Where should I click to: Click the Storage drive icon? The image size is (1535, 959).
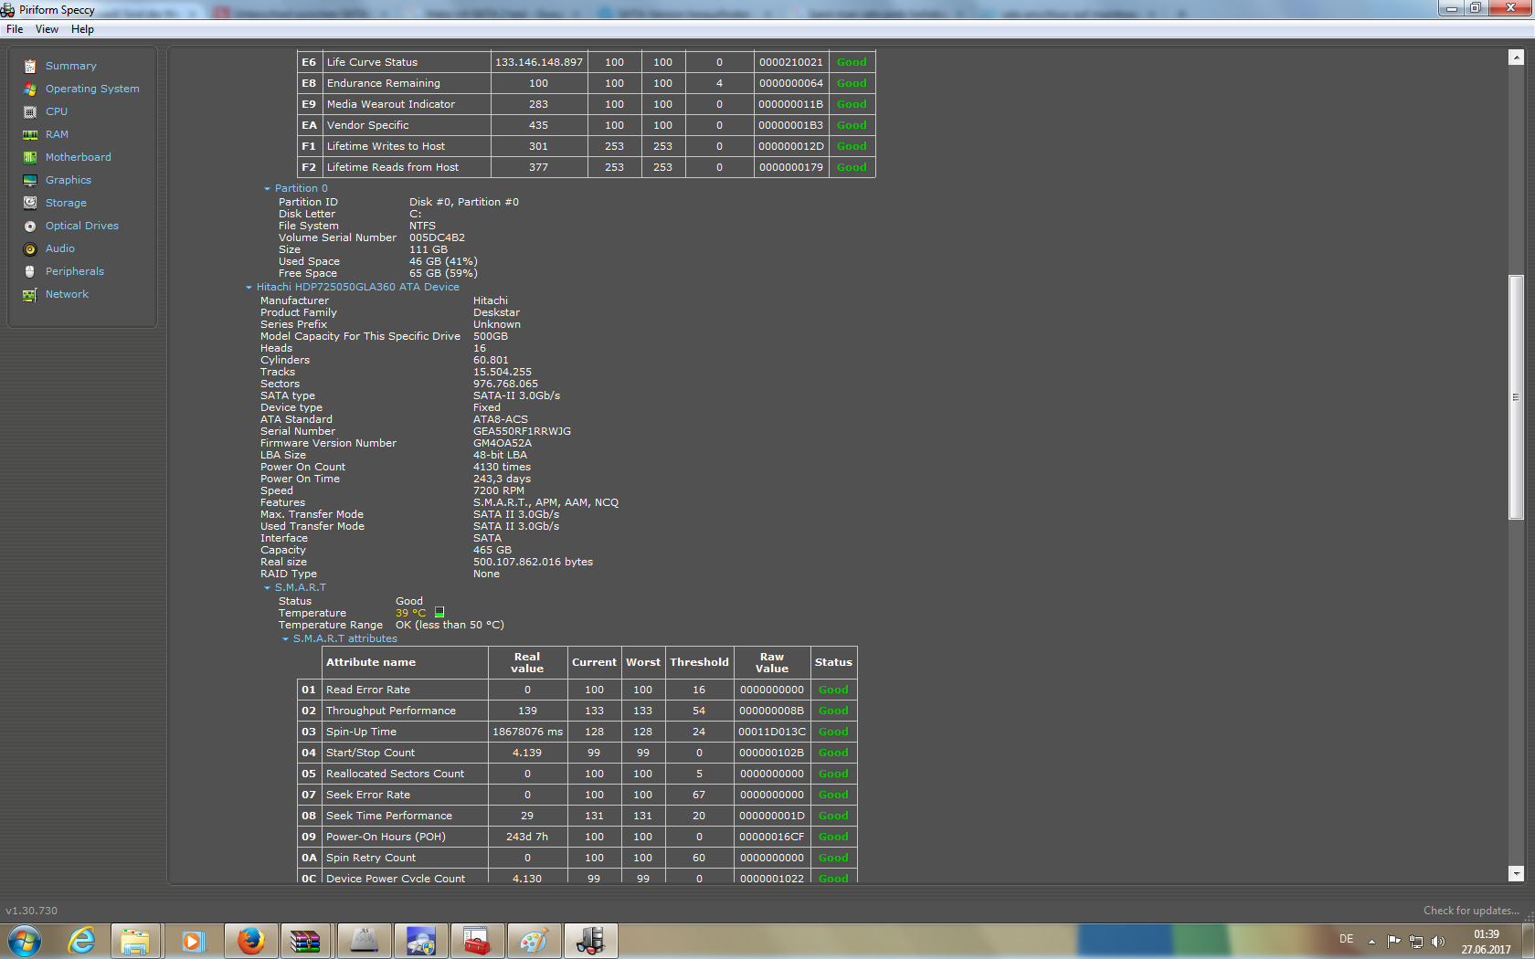[x=30, y=203]
